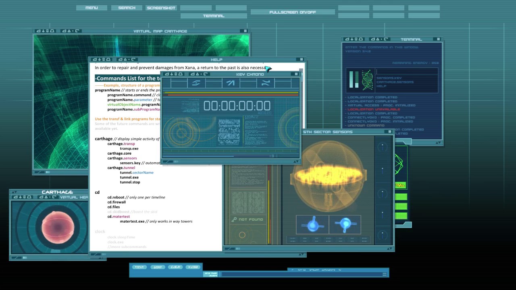
Task: Click REMAINING ENERGY : 852 in the Terminal
Action: tap(416, 63)
